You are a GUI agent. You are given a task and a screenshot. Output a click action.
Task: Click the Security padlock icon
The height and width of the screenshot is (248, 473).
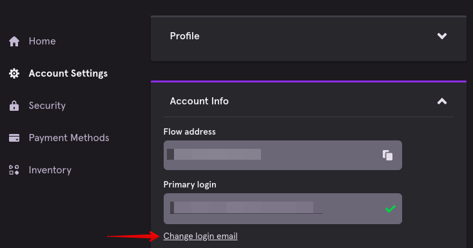coord(14,106)
